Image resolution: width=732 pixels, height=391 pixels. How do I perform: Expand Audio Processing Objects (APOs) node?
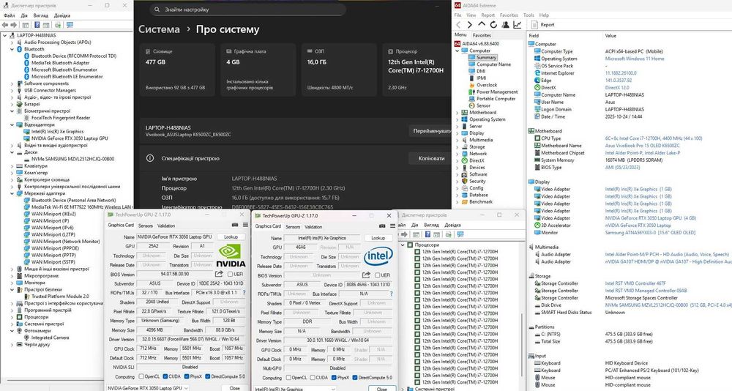pyautogui.click(x=12, y=42)
